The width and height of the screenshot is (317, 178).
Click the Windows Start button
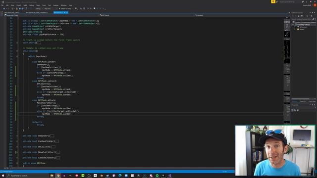pos(3,176)
